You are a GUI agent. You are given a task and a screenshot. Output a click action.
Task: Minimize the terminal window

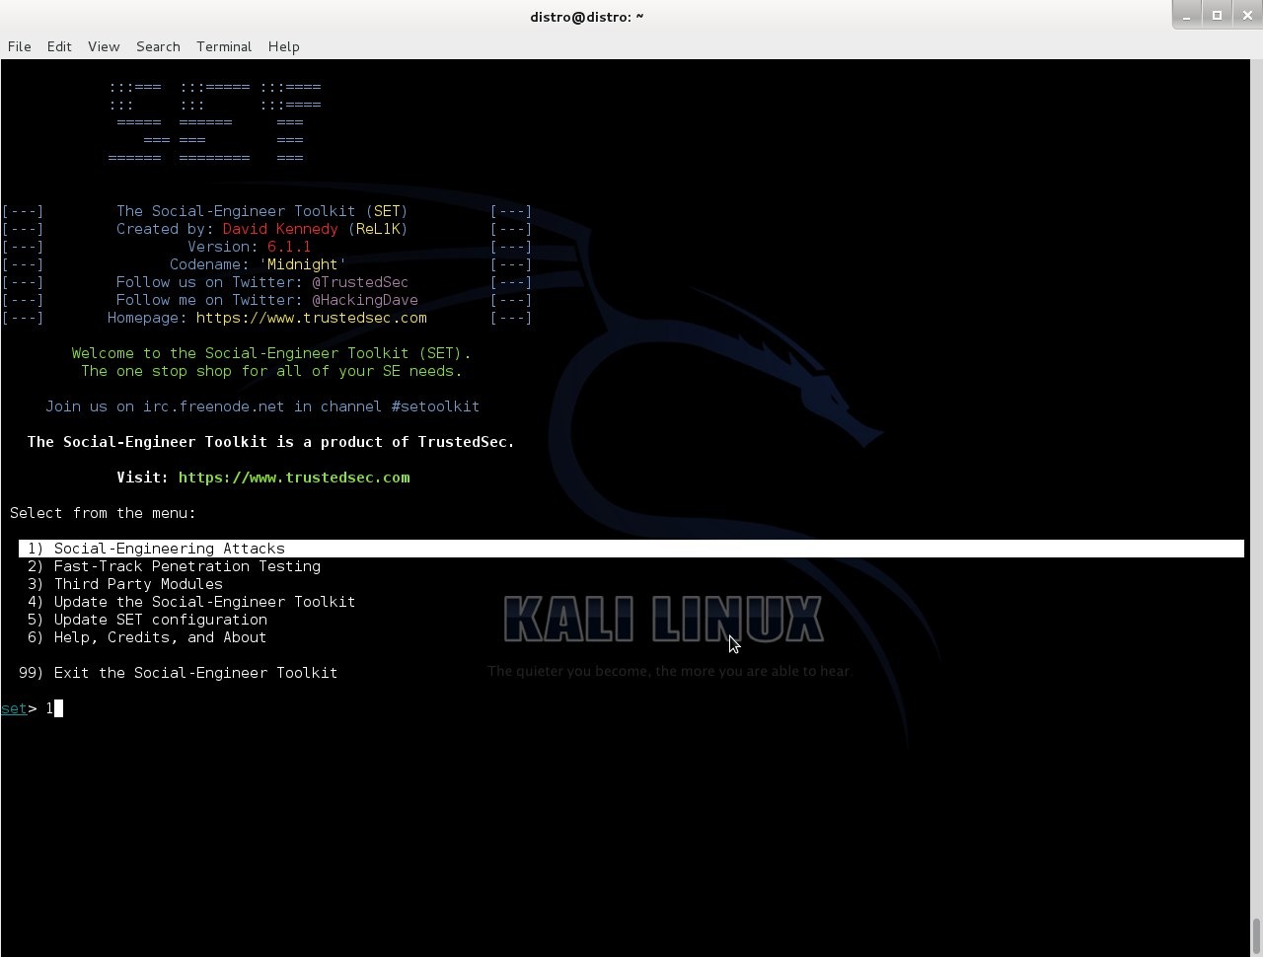pyautogui.click(x=1187, y=15)
